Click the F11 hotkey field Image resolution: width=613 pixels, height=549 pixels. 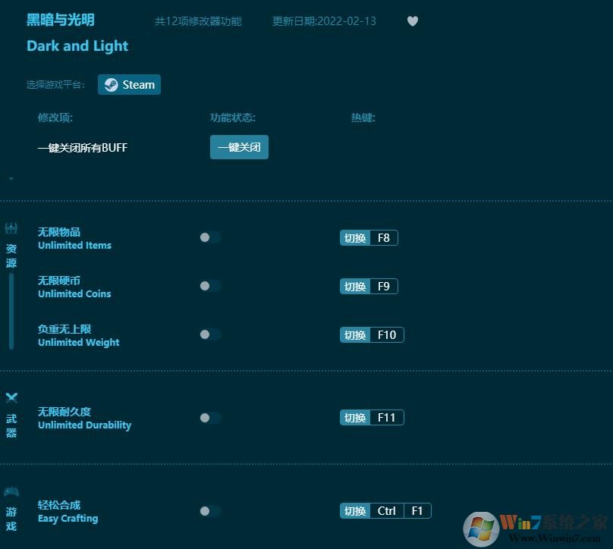click(387, 418)
